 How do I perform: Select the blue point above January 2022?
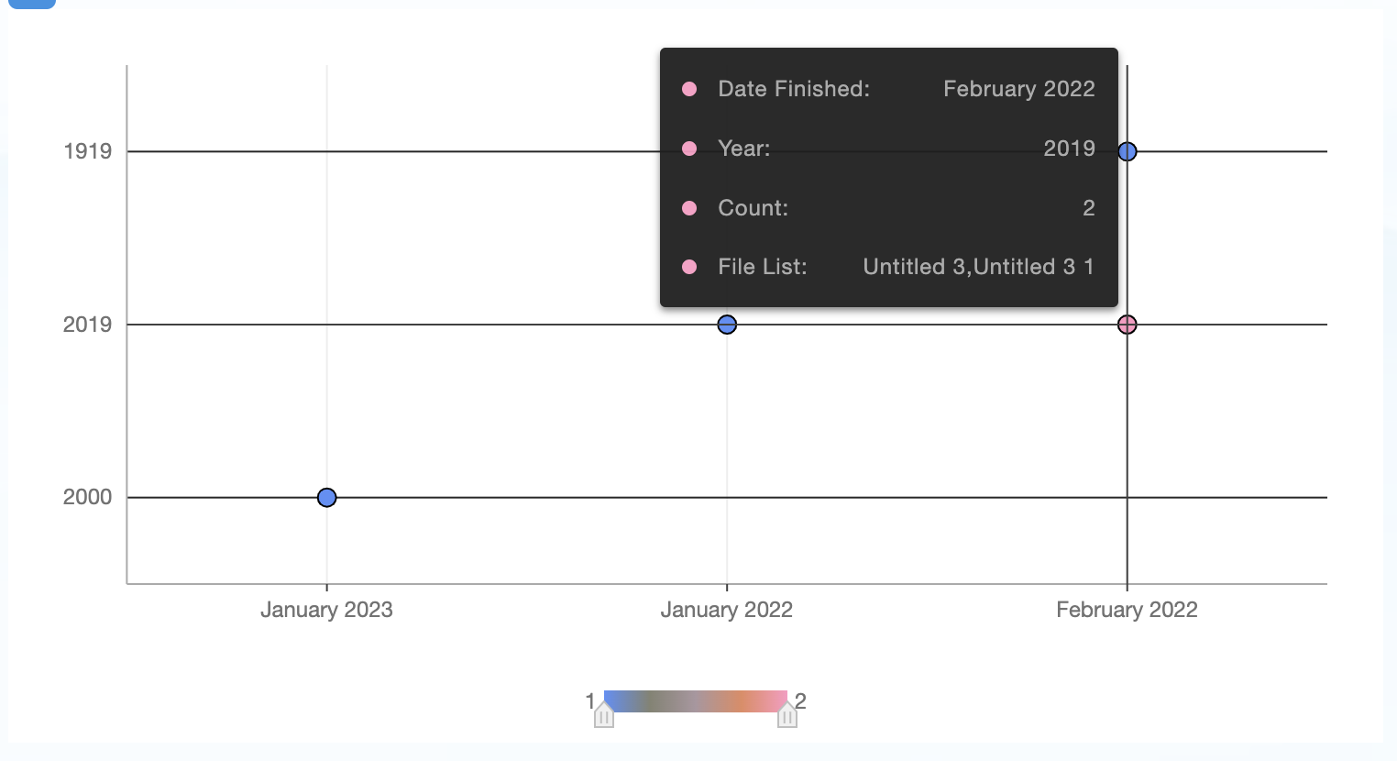pyautogui.click(x=727, y=324)
